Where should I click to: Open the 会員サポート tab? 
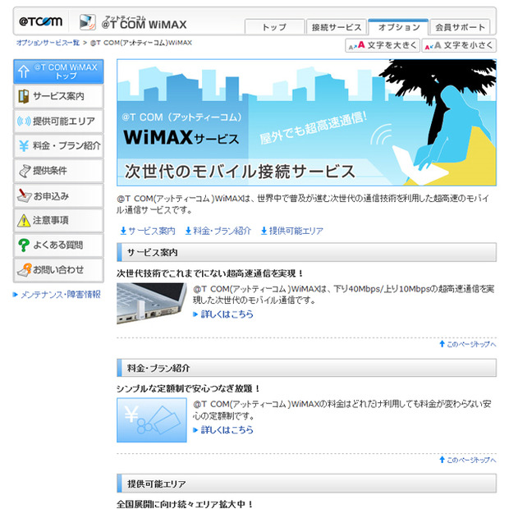coord(460,27)
